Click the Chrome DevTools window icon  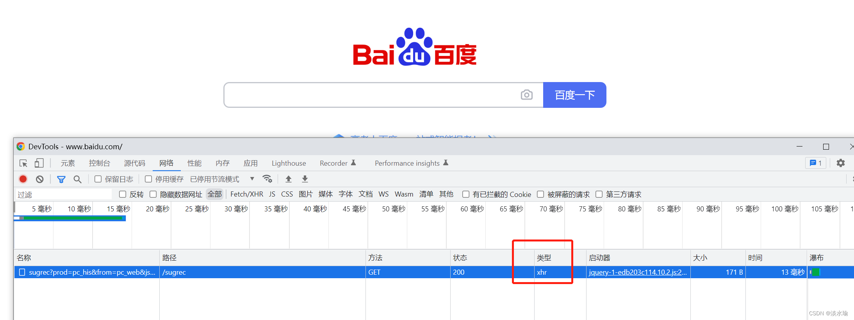coord(21,147)
